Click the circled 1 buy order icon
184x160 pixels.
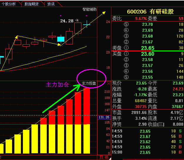click(x=126, y=54)
